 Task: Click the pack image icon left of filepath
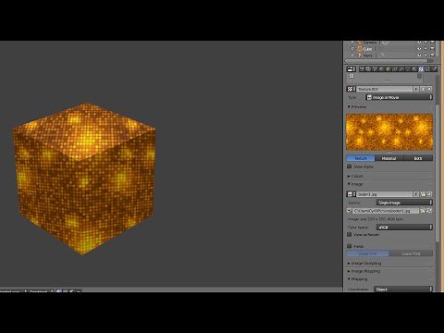click(349, 211)
